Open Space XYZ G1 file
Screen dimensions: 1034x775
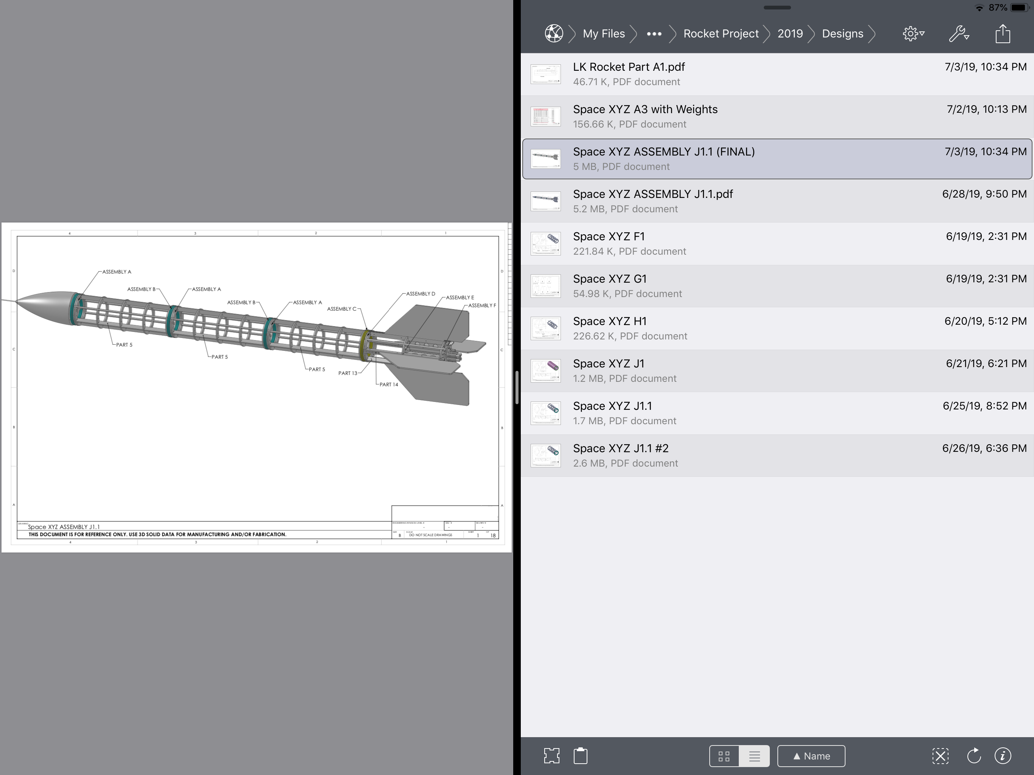tap(777, 286)
